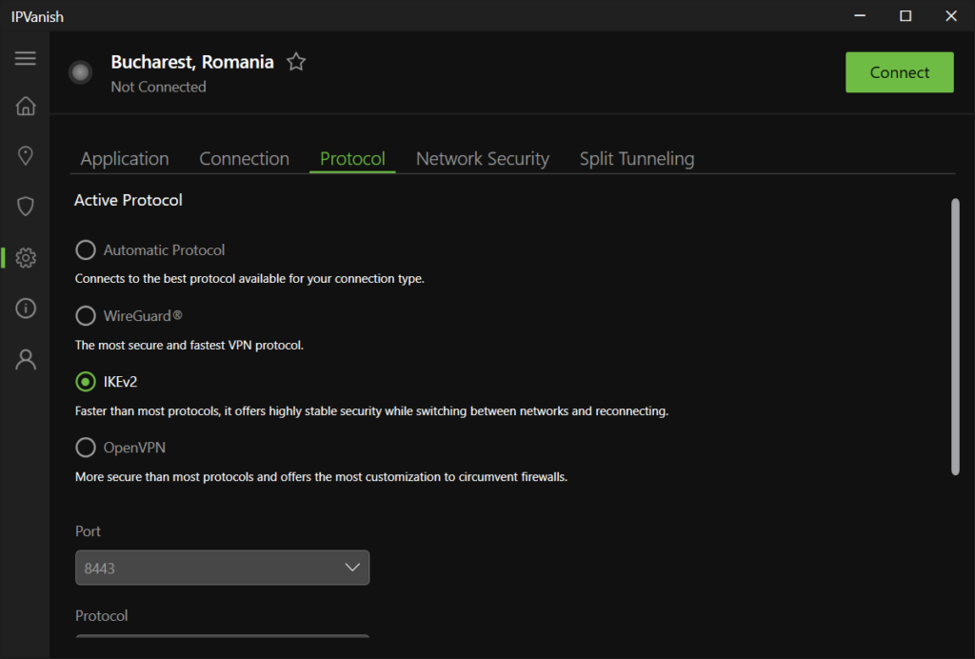Click the OpenVPN 'More secure than most protocols' description
Image resolution: width=975 pixels, height=659 pixels.
pyautogui.click(x=321, y=477)
